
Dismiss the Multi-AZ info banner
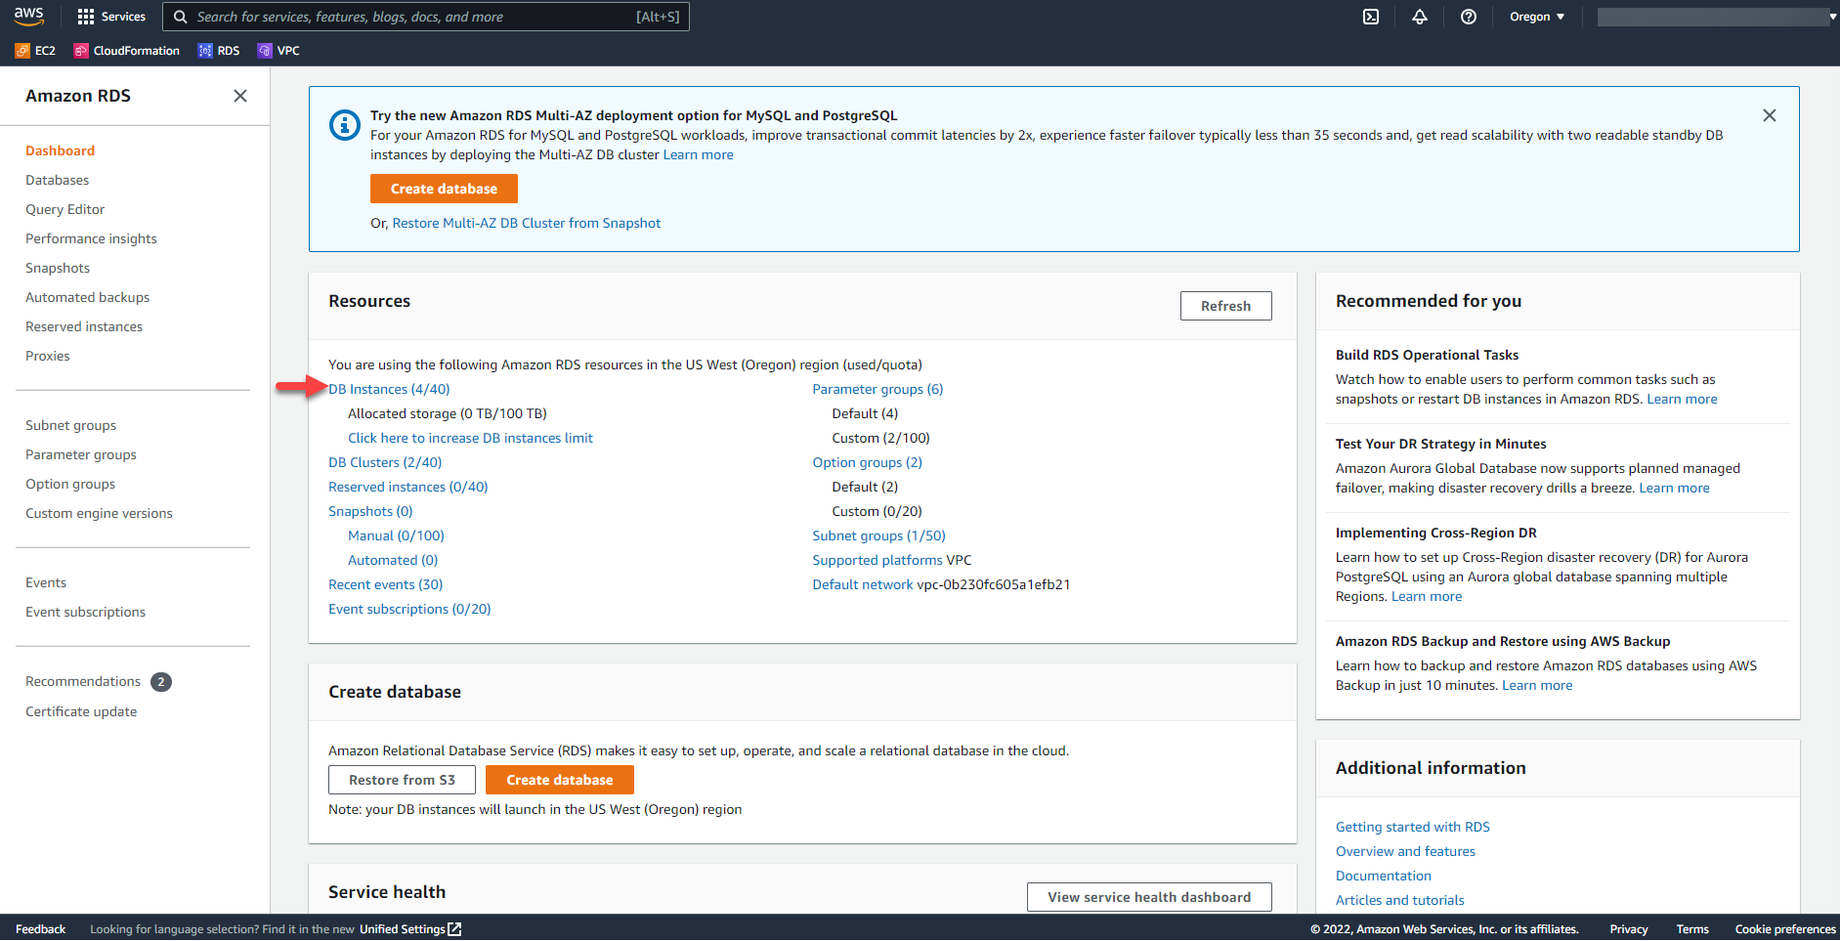coord(1769,115)
